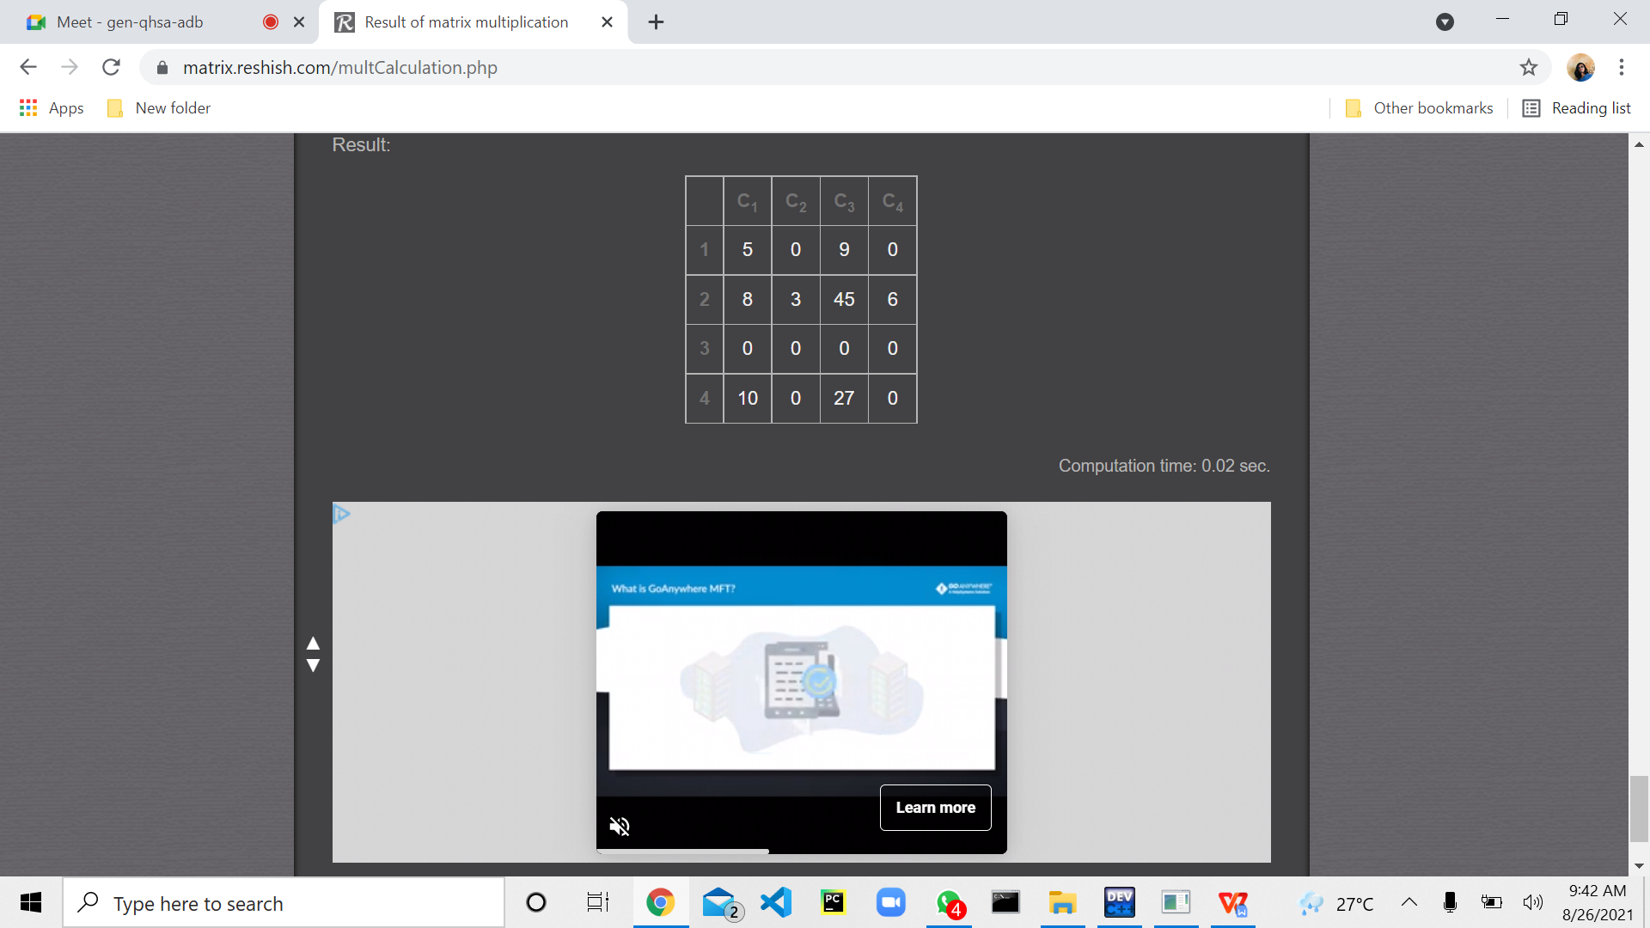Open Zoom from the taskbar

point(890,902)
